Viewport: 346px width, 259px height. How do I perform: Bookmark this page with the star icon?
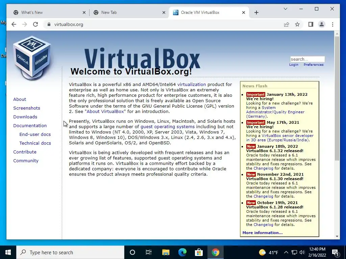pyautogui.click(x=297, y=24)
